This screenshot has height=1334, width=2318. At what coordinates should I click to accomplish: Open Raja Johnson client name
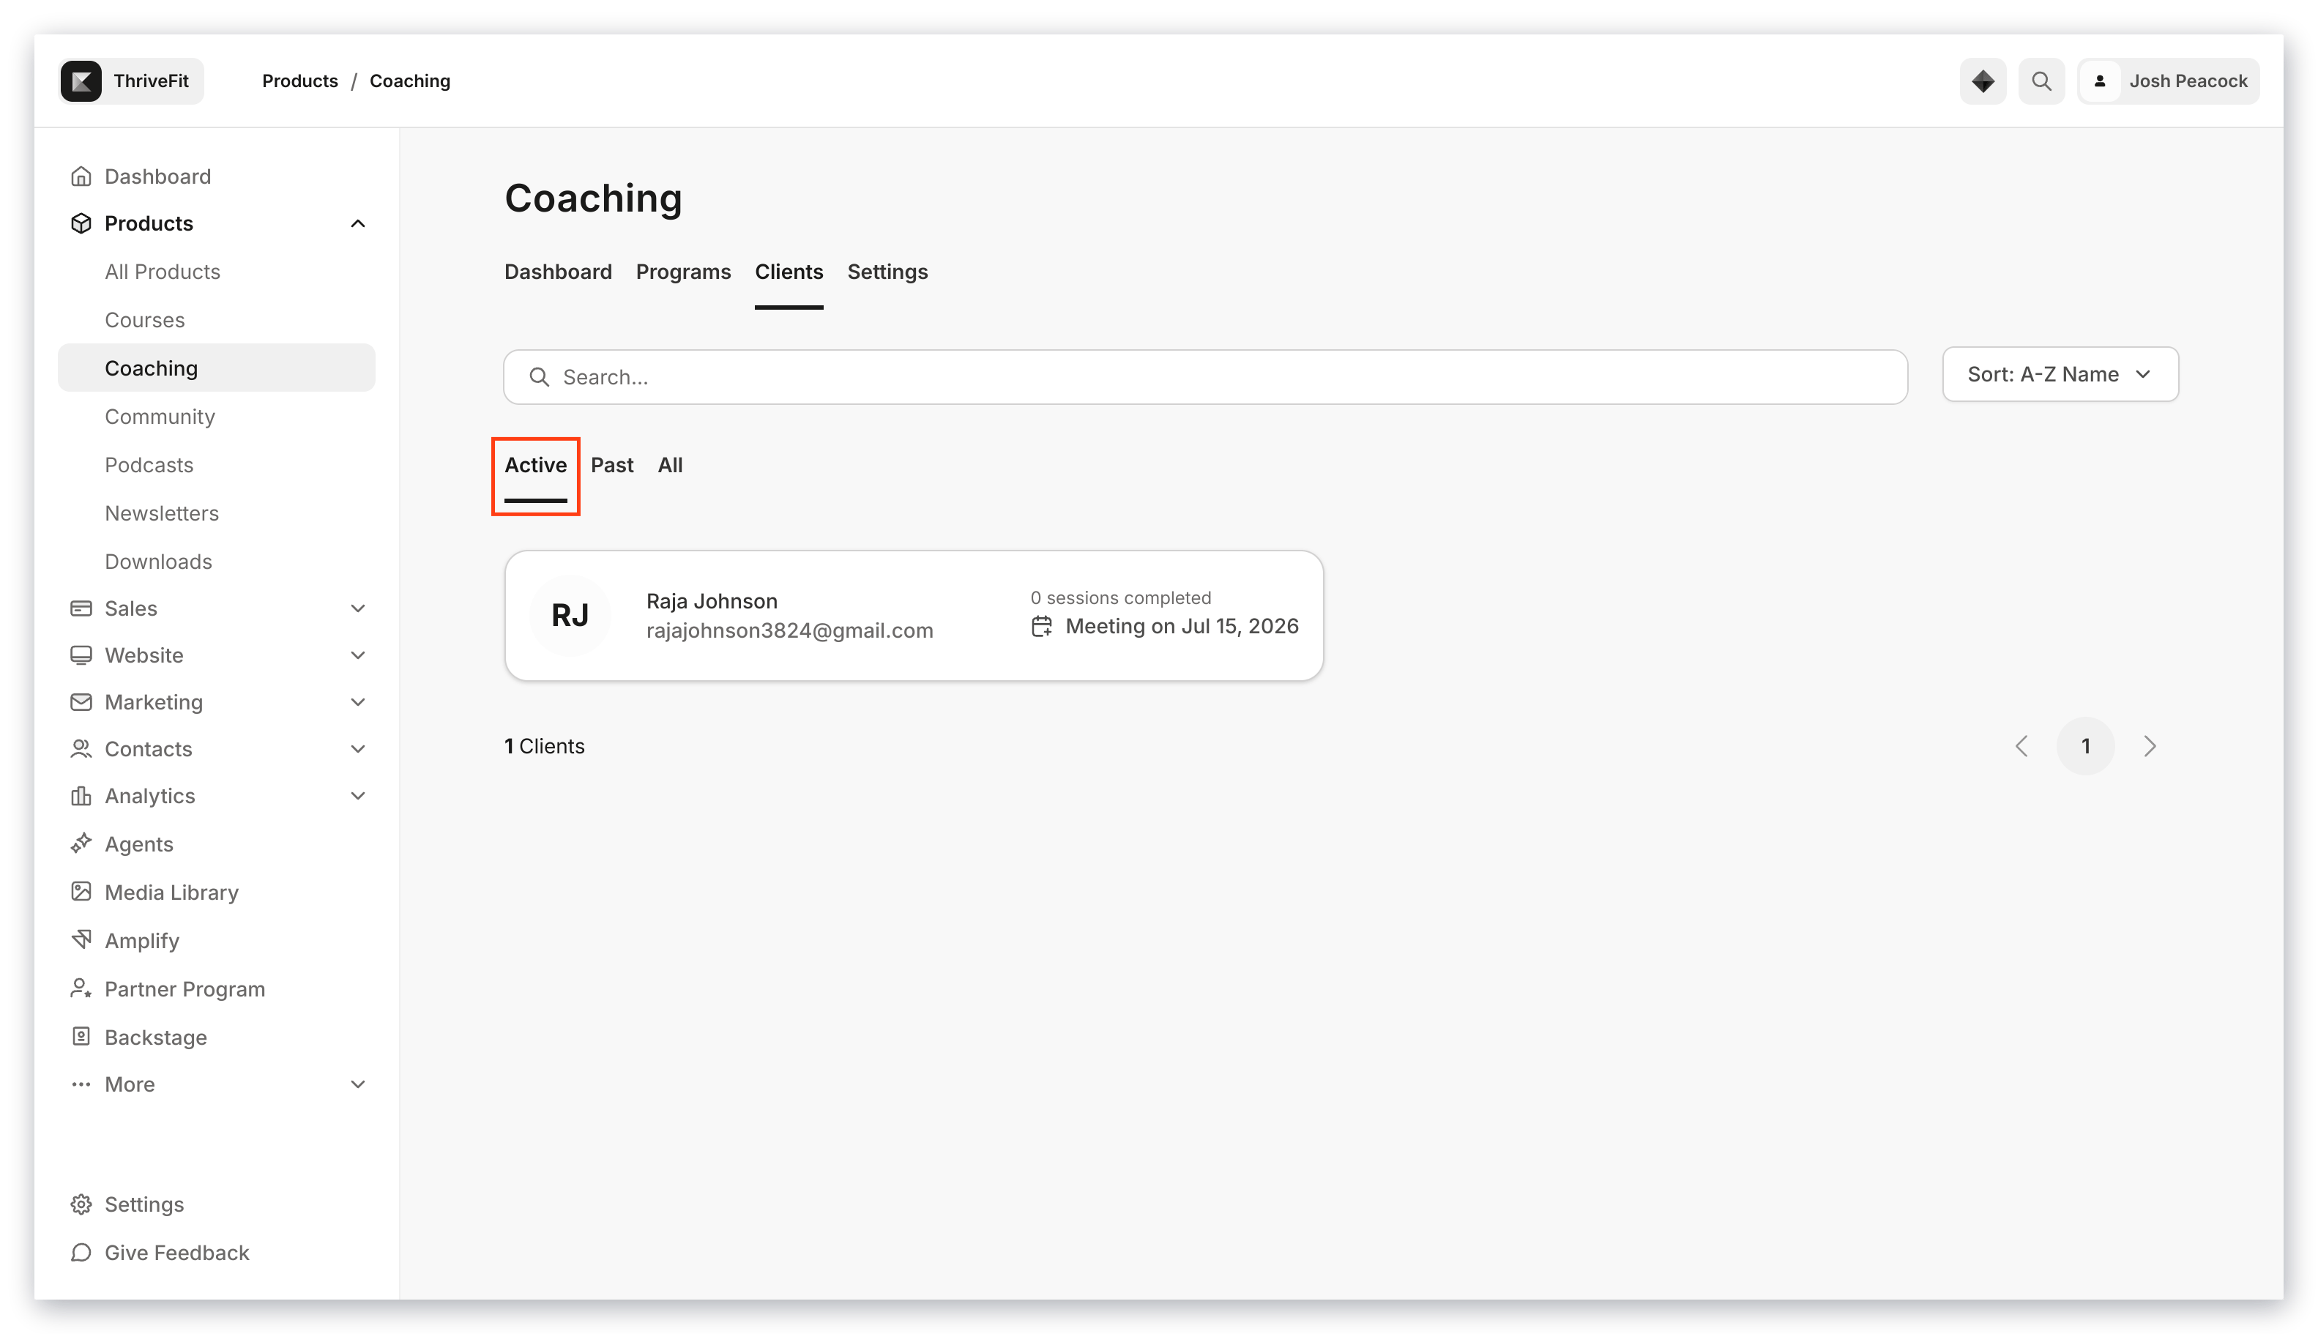point(712,601)
